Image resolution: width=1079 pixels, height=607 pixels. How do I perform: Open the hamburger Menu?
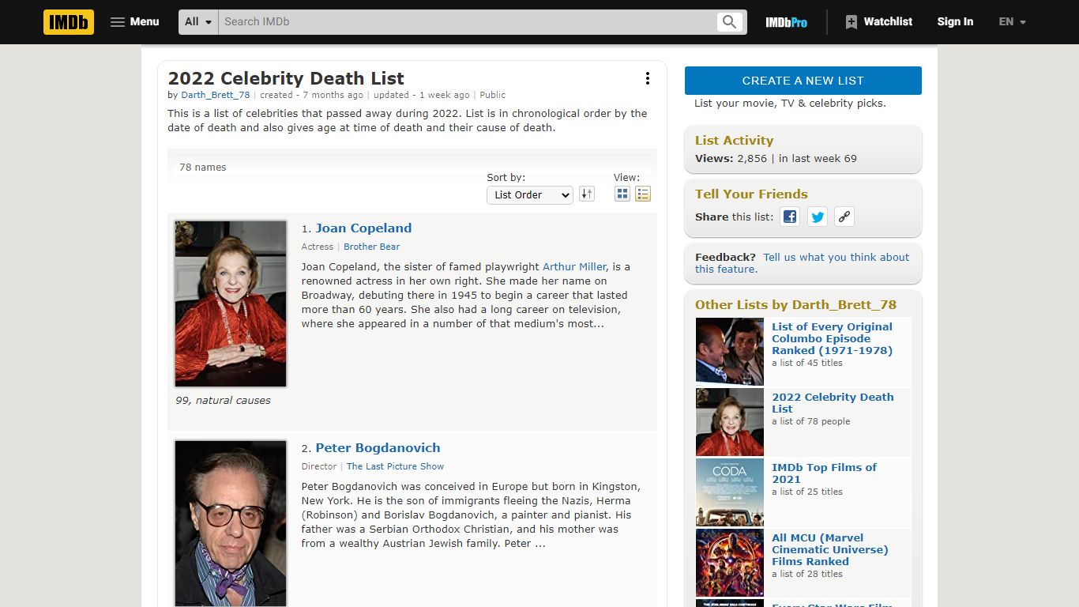(135, 22)
